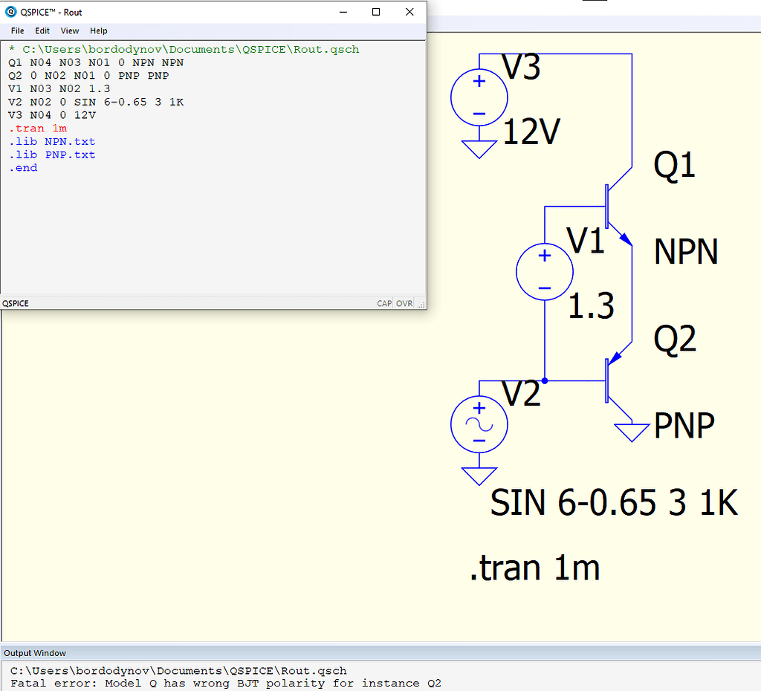Open the File menu
The image size is (761, 691).
(17, 30)
